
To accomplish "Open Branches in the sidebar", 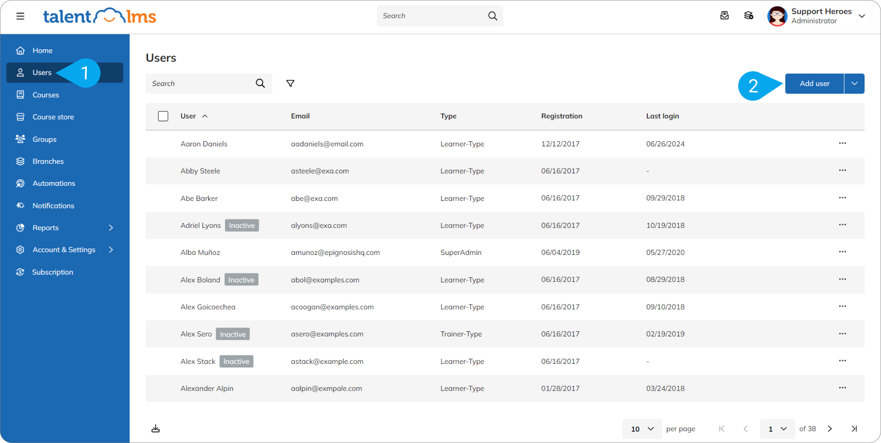I will tap(65, 161).
